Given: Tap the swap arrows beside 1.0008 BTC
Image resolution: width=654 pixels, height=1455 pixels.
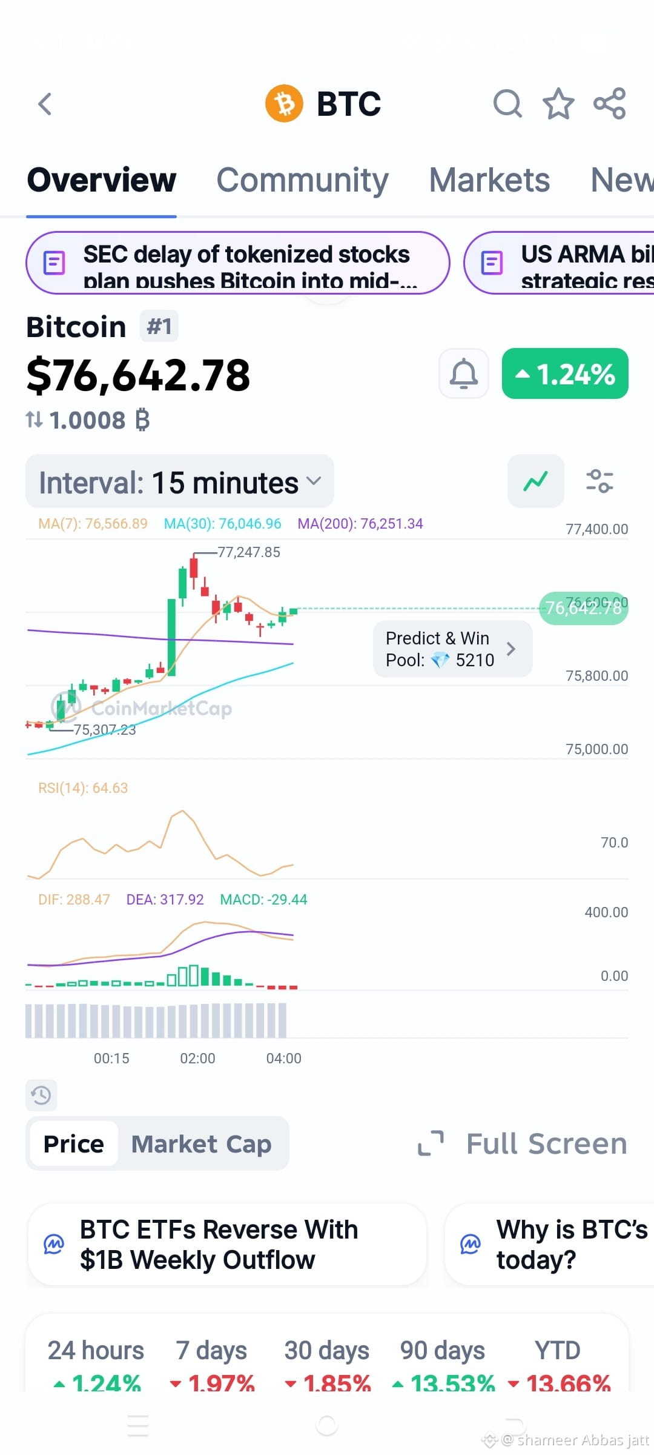Looking at the screenshot, I should pyautogui.click(x=34, y=420).
